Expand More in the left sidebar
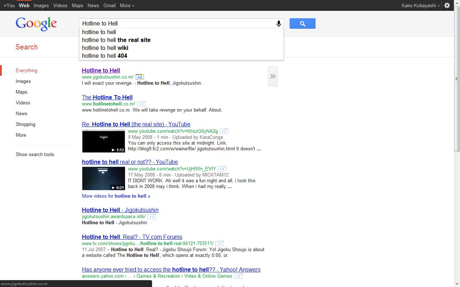Viewport: 460px width, 287px height. coord(21,135)
